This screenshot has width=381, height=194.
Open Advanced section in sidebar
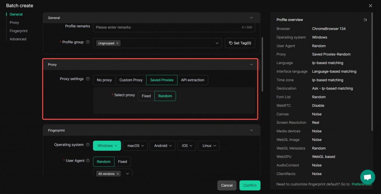(x=18, y=39)
